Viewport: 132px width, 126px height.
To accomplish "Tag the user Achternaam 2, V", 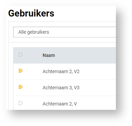I will 21,103.
